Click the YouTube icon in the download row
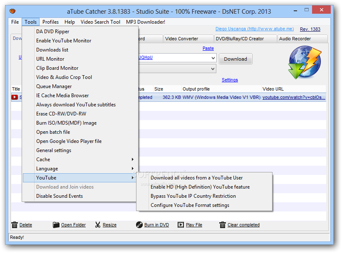Viewport: 342px width, 253px height. coord(15,97)
